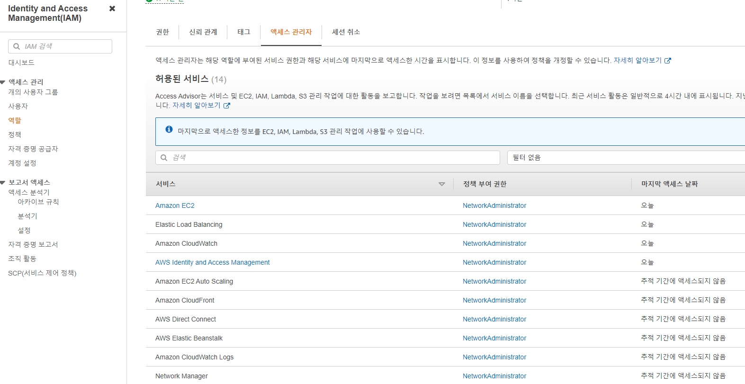Image resolution: width=745 pixels, height=384 pixels.
Task: Open NetworkAdministrator policy for Elastic Load Balancing
Action: pyautogui.click(x=494, y=224)
